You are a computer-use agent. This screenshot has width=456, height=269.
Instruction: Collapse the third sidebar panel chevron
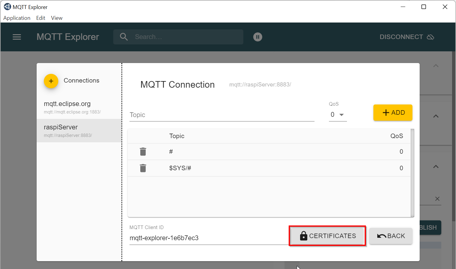click(436, 167)
